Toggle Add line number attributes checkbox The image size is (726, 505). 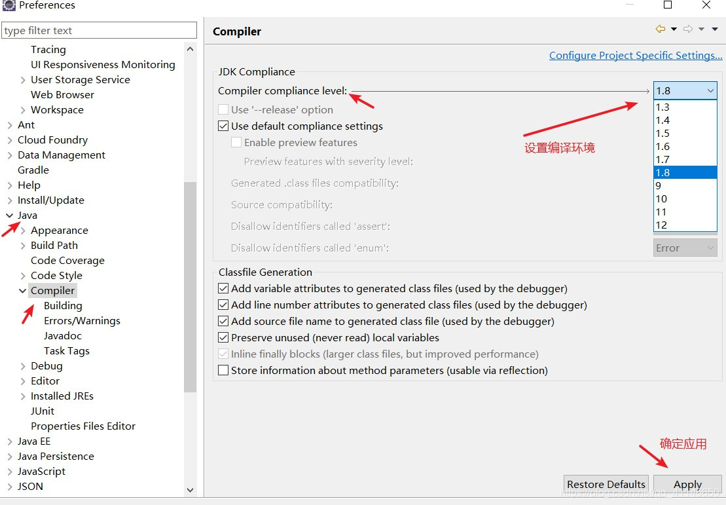pos(223,305)
